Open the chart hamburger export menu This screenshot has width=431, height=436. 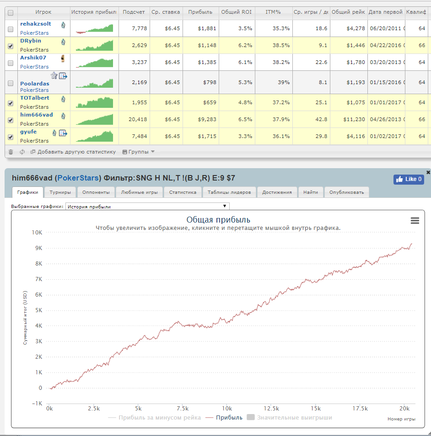tap(415, 221)
